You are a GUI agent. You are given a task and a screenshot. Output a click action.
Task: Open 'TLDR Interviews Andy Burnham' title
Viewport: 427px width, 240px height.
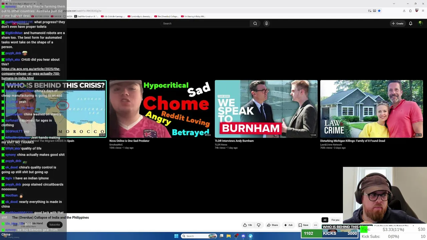(234, 141)
